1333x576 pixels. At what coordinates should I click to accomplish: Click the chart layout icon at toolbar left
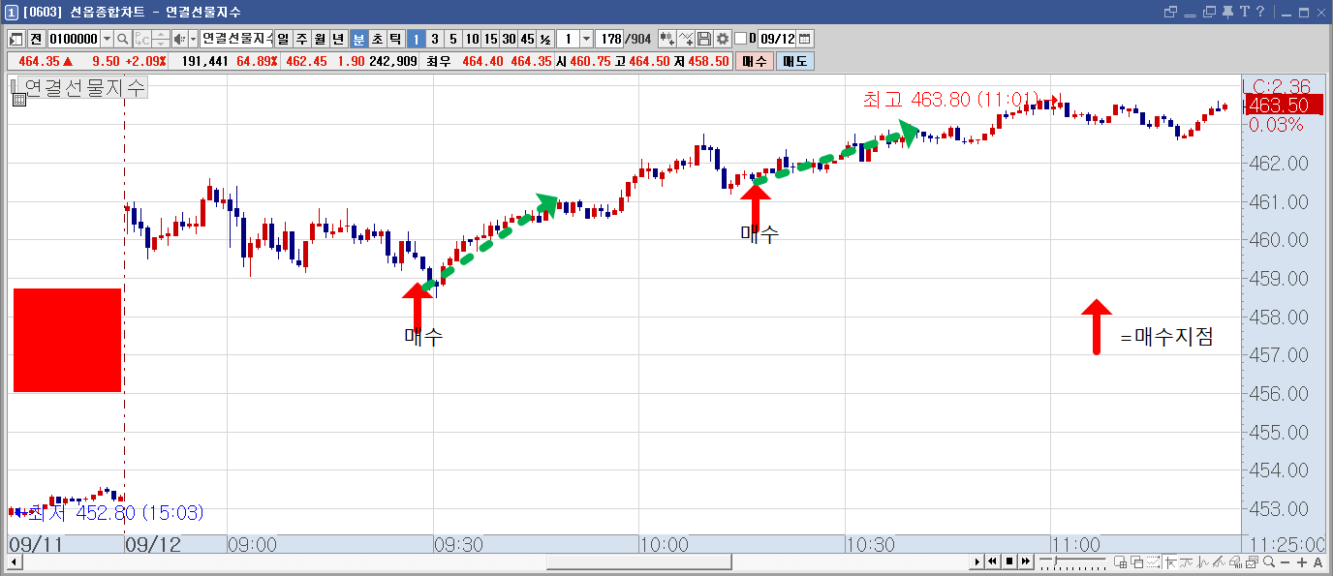(x=15, y=40)
